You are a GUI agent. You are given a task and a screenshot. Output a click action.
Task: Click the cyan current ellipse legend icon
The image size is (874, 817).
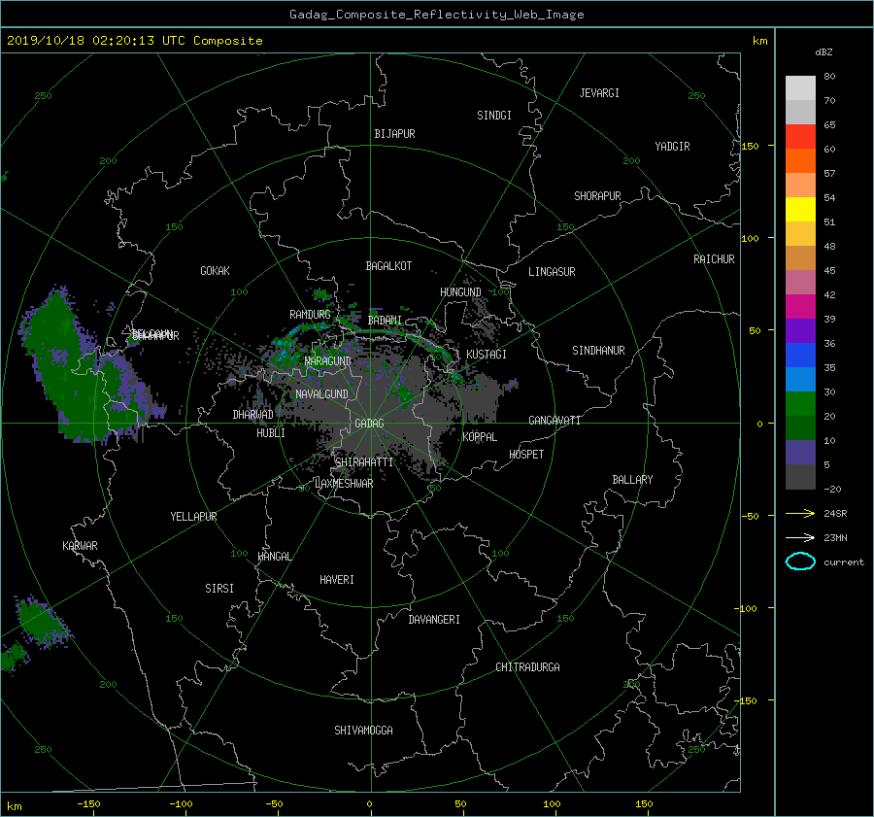[800, 562]
